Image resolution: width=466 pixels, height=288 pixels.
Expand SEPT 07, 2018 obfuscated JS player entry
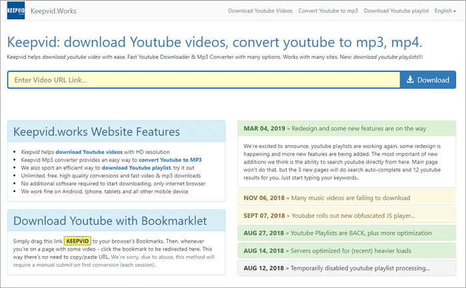tap(333, 215)
